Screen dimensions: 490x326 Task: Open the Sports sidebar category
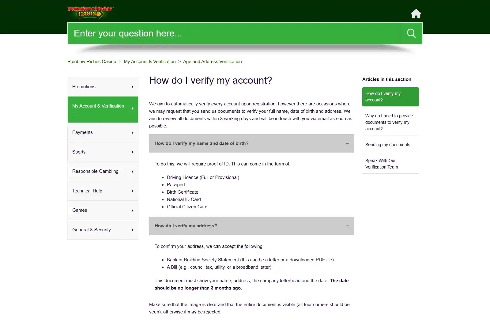103,152
